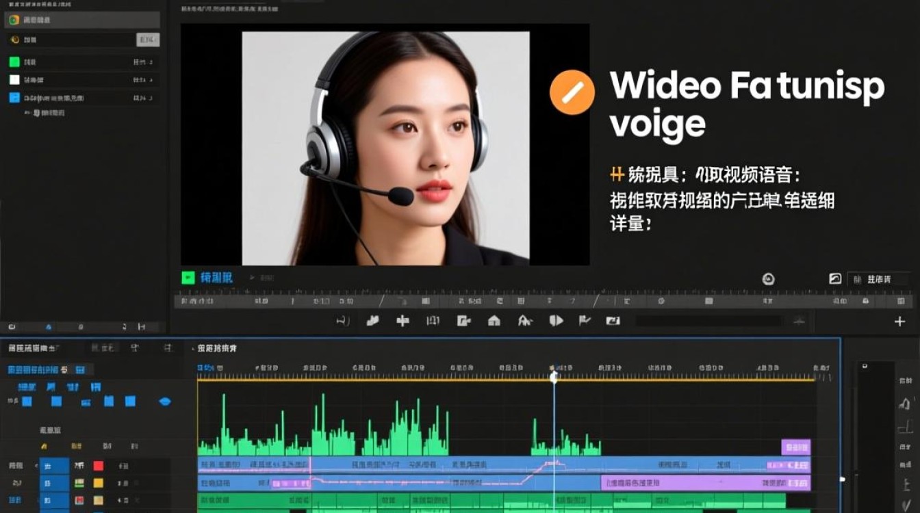The image size is (920, 513).
Task: Click the picture card icon right of the flag
Action: pyautogui.click(x=613, y=320)
